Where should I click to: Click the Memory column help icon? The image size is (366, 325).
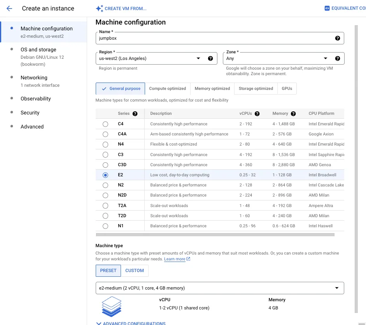[293, 114]
